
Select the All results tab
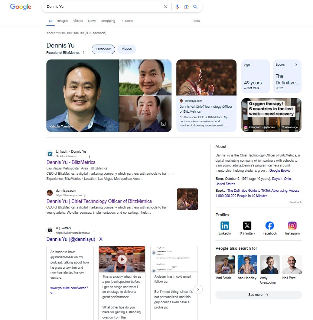[50, 21]
